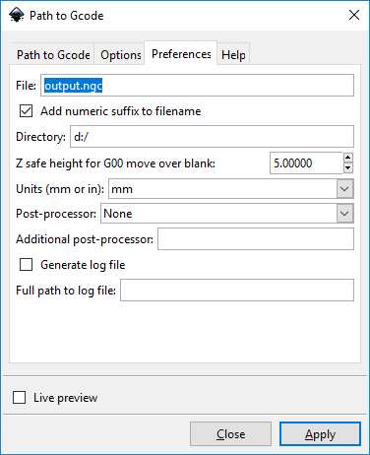Switch to the Path to Gcode tab
The height and width of the screenshot is (455, 370).
[x=53, y=55]
